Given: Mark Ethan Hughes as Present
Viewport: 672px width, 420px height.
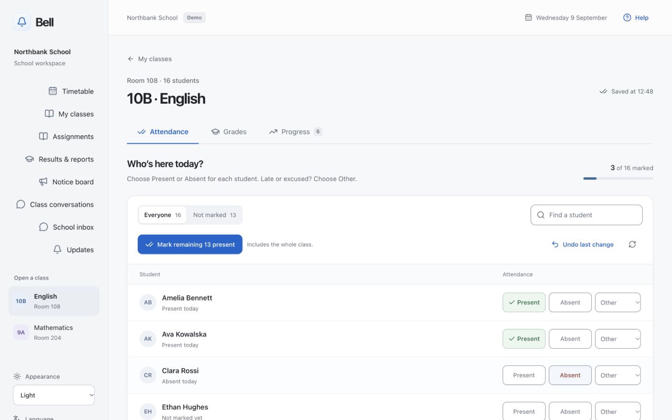Looking at the screenshot, I should 524,411.
